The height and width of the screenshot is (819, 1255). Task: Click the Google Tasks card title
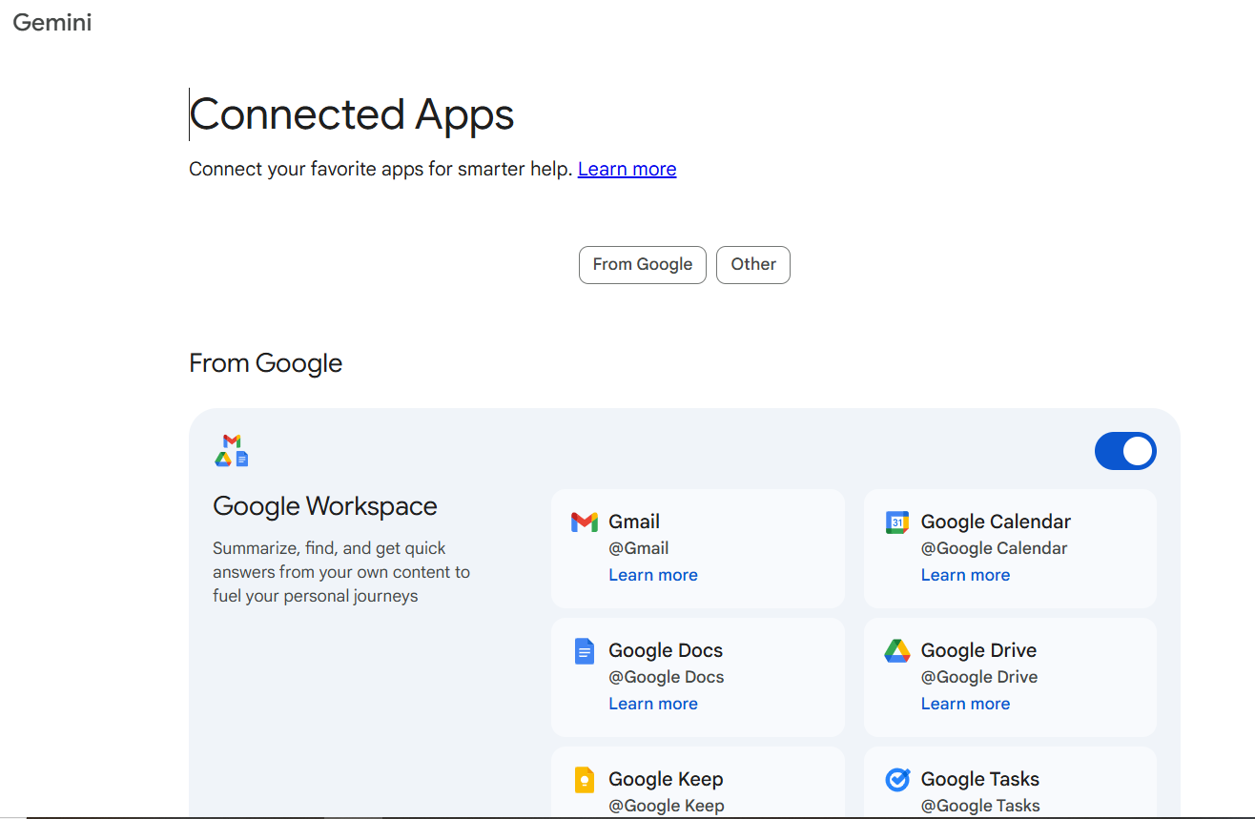point(980,779)
